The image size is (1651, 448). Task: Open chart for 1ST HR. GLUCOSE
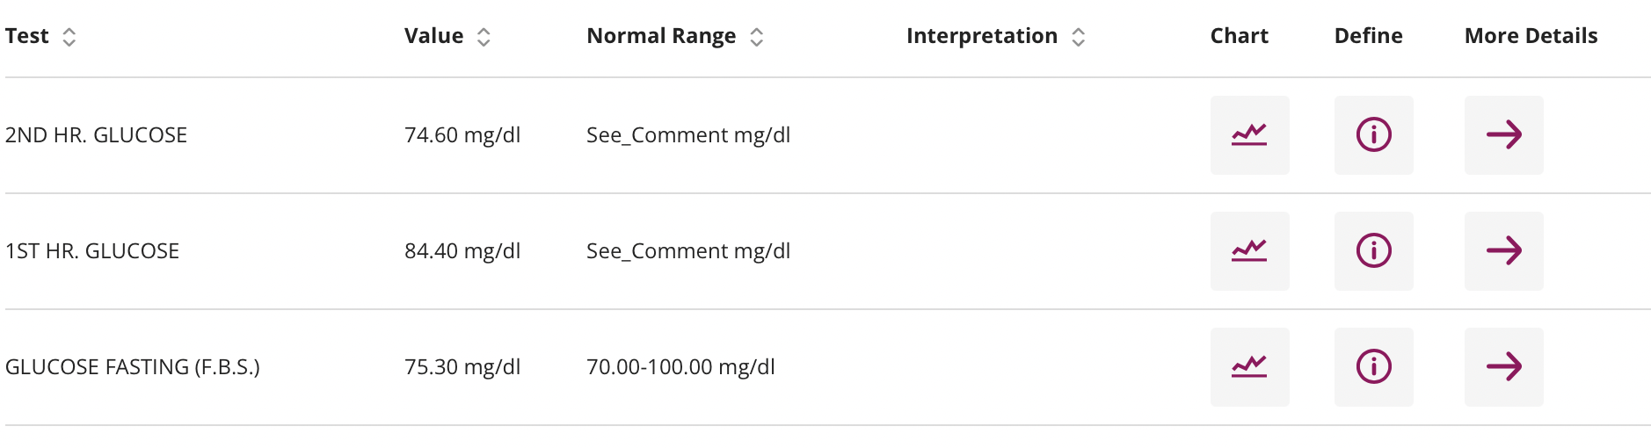[x=1249, y=251]
